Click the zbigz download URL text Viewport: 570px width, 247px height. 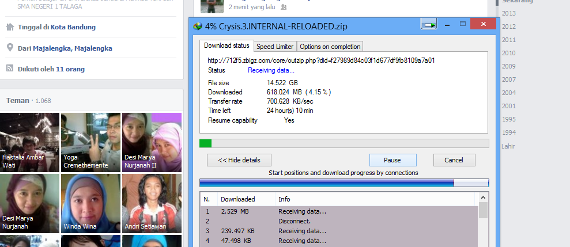coord(321,60)
